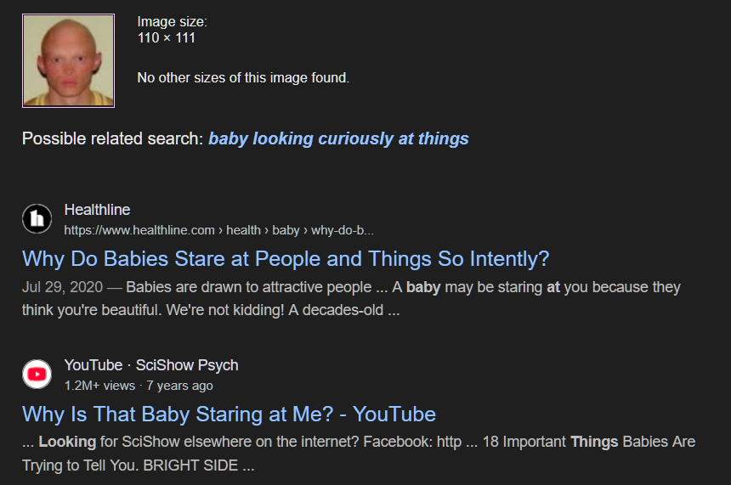Image resolution: width=731 pixels, height=485 pixels.
Task: Click the Healthline site name
Action: [97, 210]
